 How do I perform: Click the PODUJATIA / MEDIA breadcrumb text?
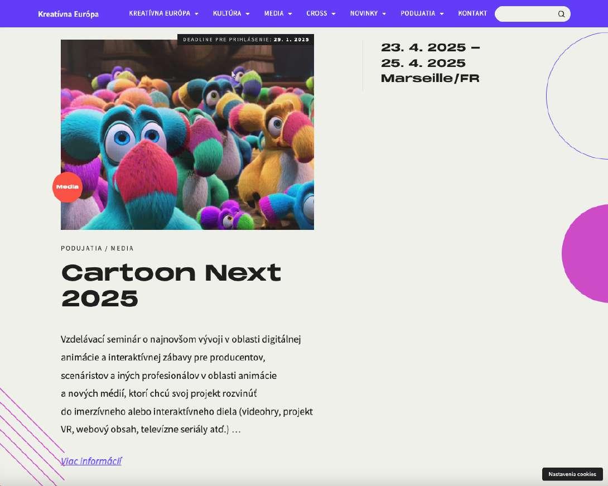point(97,248)
